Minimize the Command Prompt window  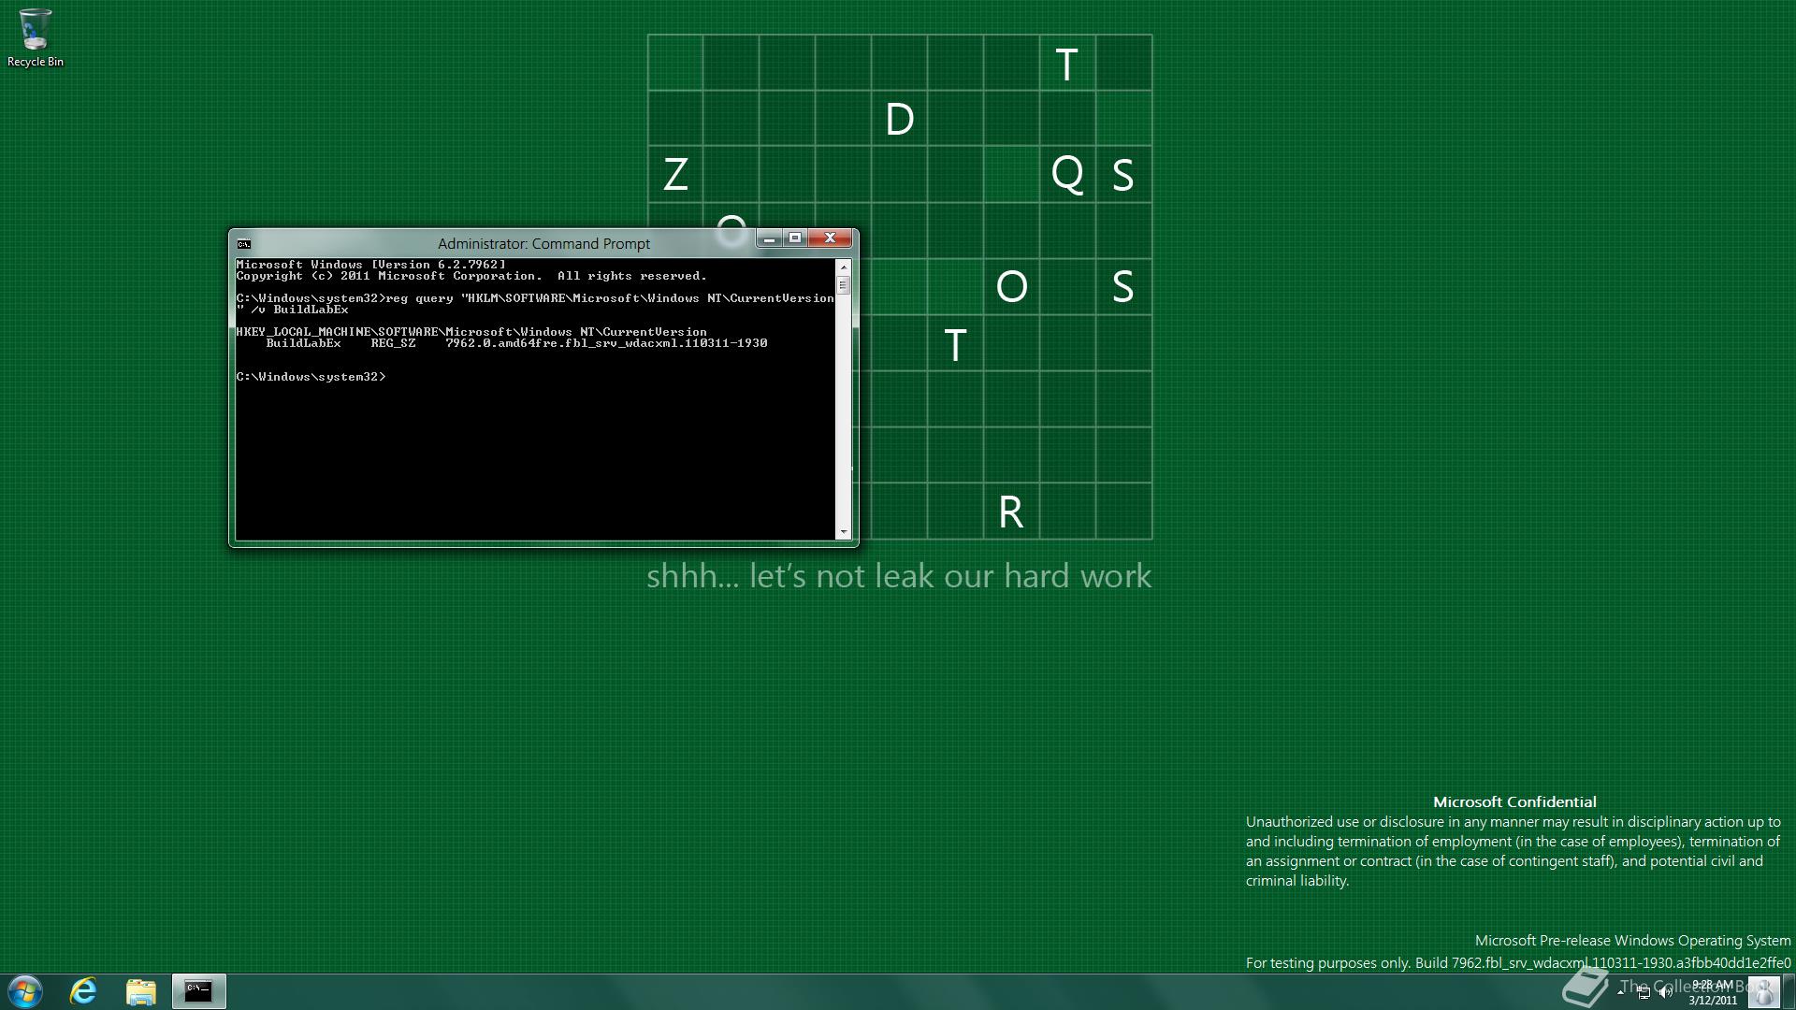coord(769,239)
